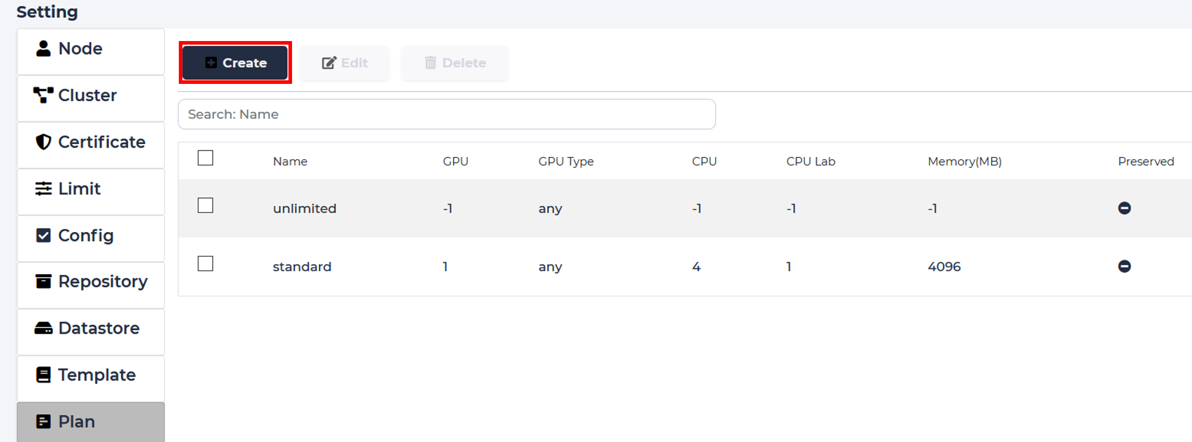Focus the Search: Name field
Viewport: 1192px width, 442px height.
pyautogui.click(x=446, y=114)
